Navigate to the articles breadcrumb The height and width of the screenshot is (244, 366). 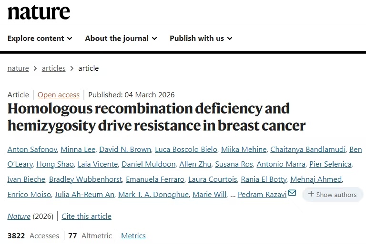pos(53,68)
